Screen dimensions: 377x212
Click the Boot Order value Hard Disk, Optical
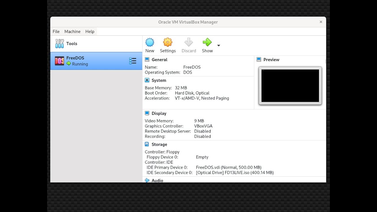click(192, 93)
